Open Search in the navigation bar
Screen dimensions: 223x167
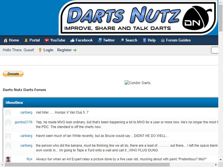(129, 40)
